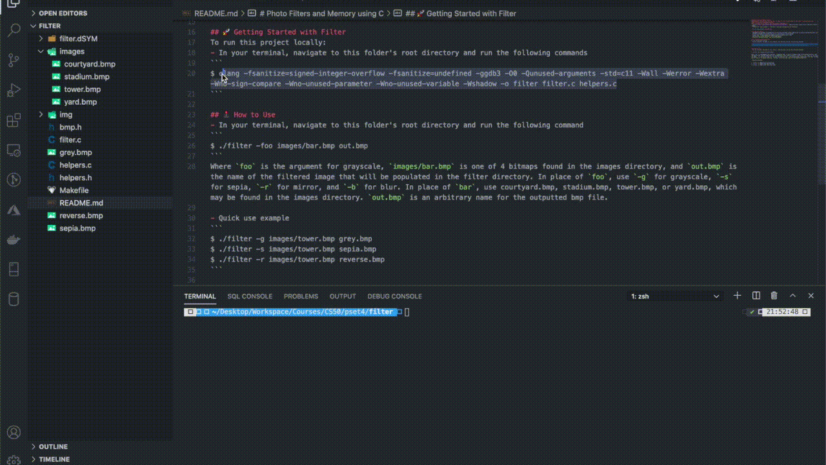This screenshot has height=465, width=826.
Task: Click line './filter -s images/tower.bmp sepia.bmp'
Action: (293, 249)
